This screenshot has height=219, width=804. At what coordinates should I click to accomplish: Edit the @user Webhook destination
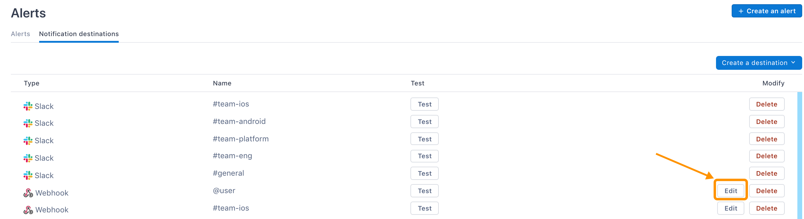[x=730, y=191]
